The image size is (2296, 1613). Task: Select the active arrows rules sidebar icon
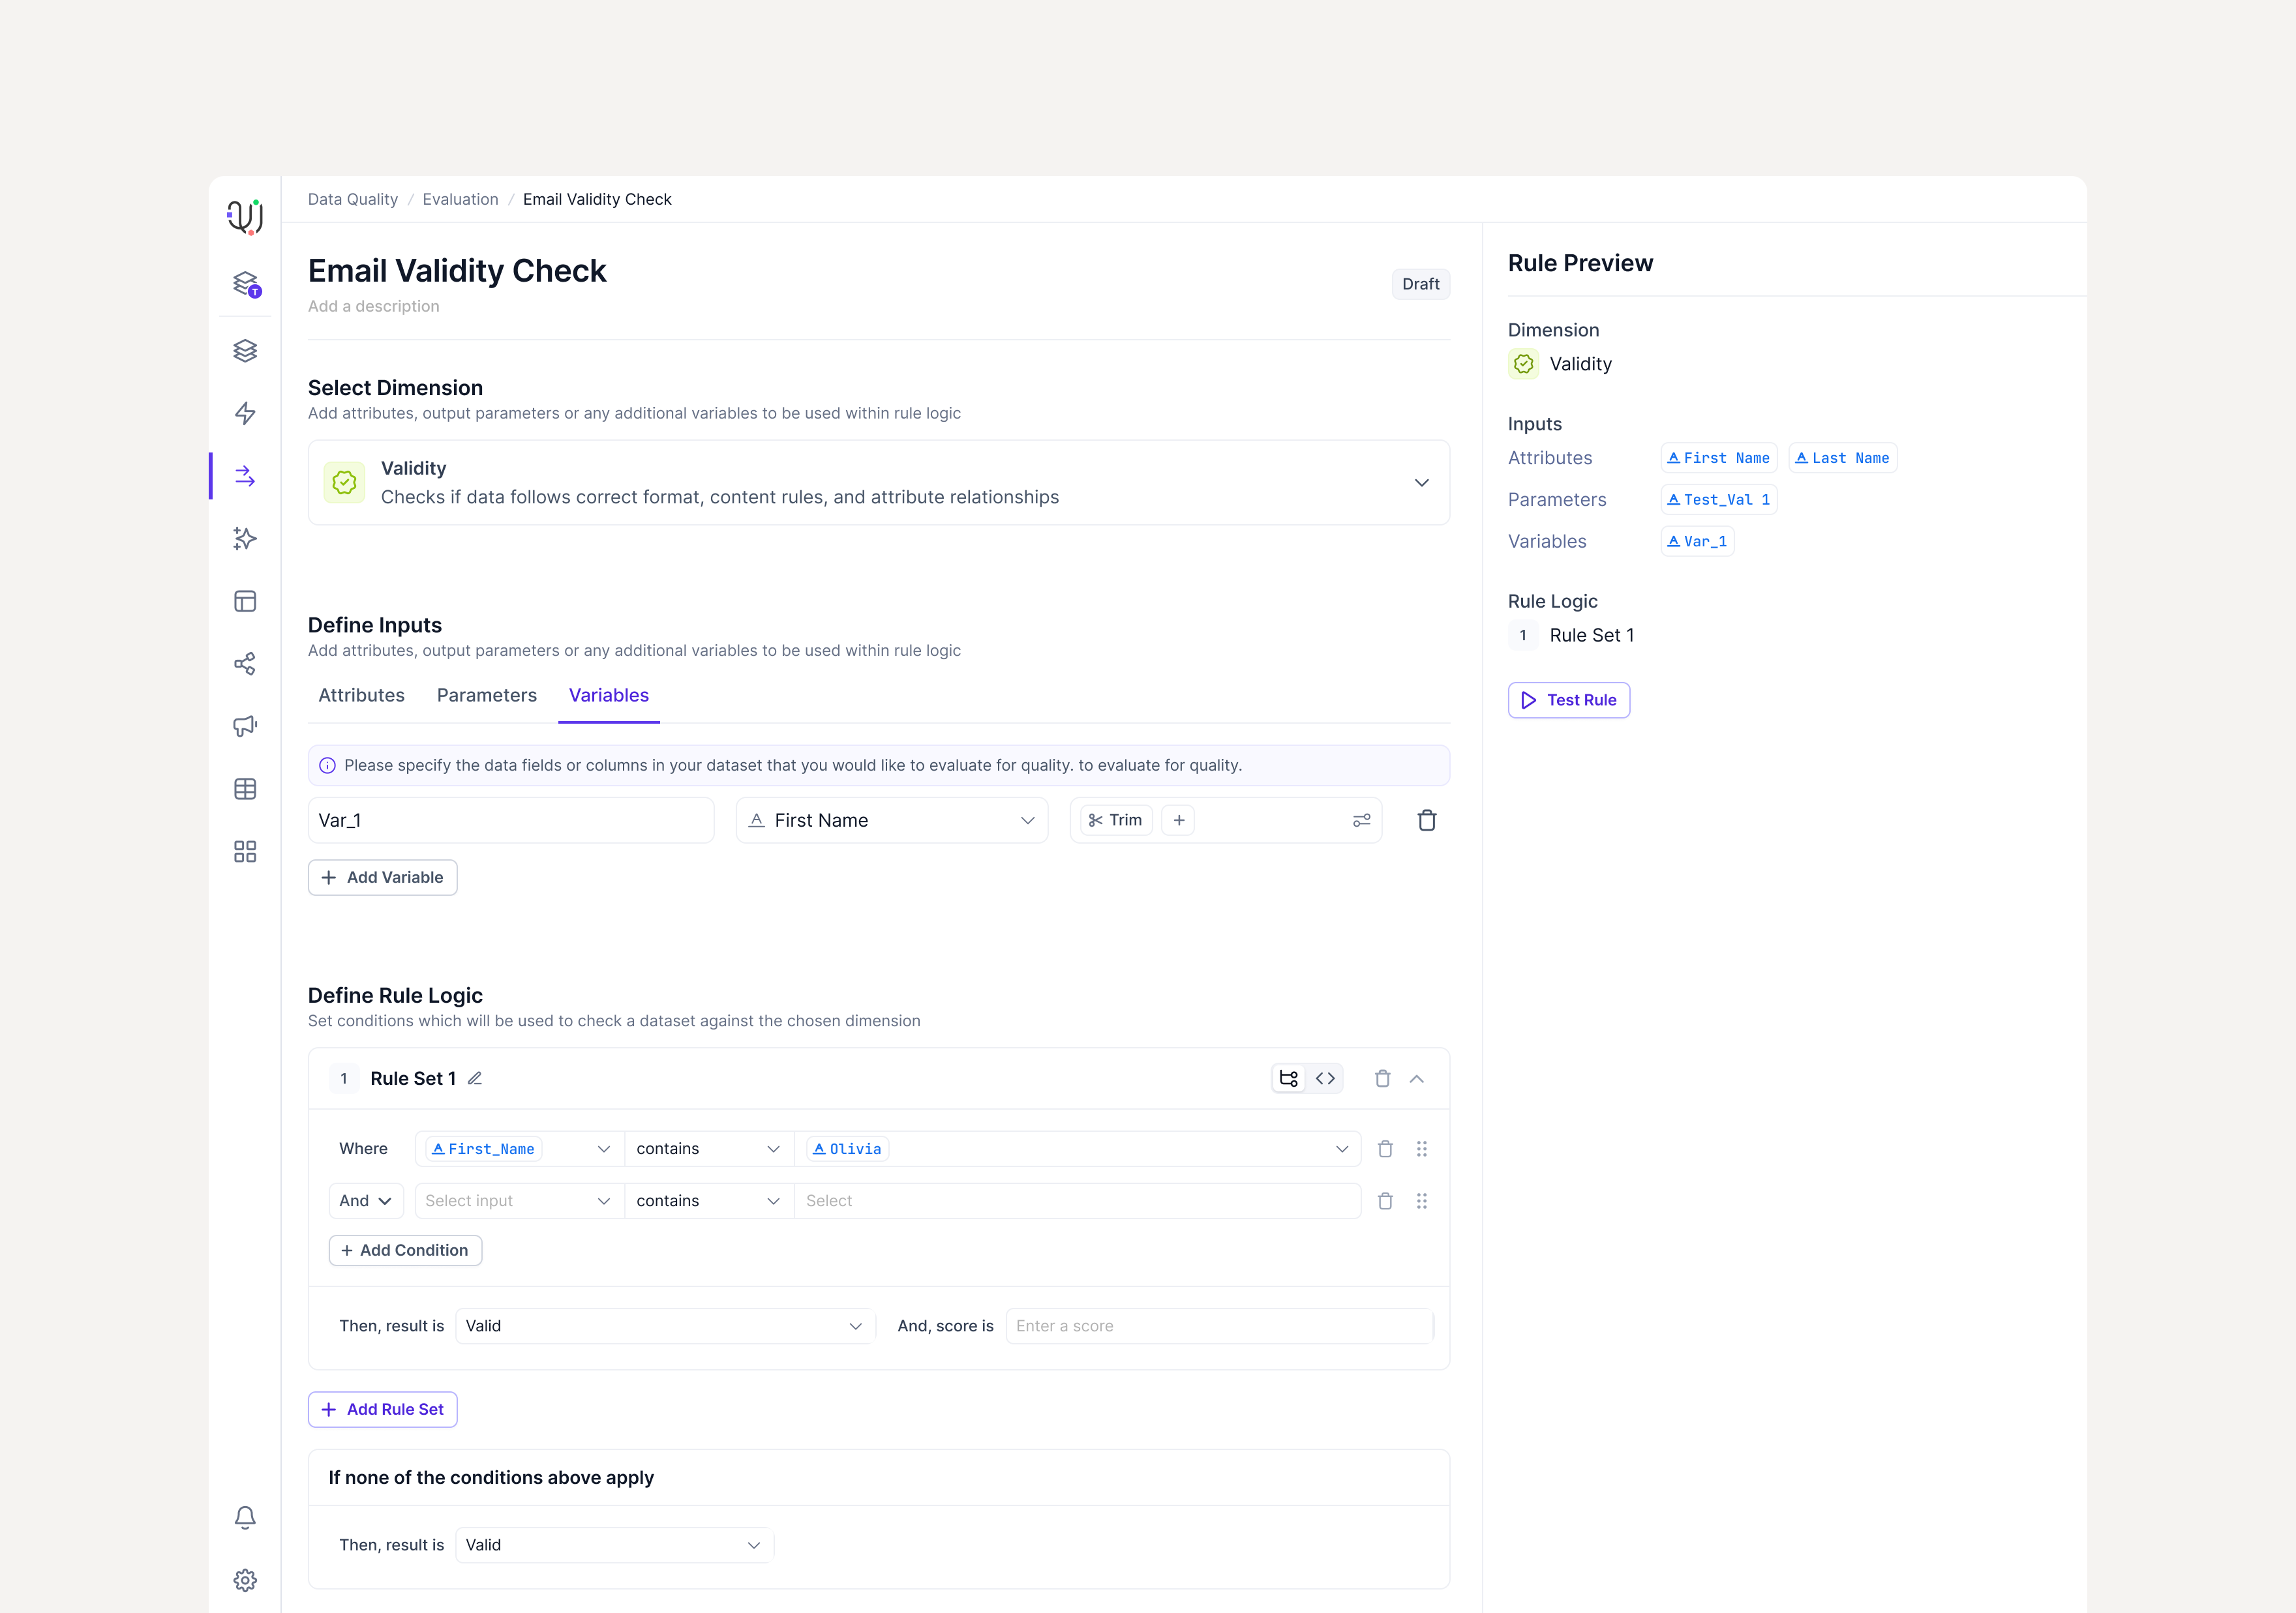245,476
